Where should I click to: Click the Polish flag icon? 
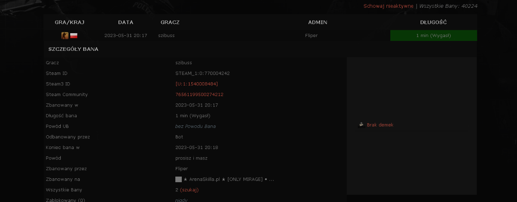point(74,35)
